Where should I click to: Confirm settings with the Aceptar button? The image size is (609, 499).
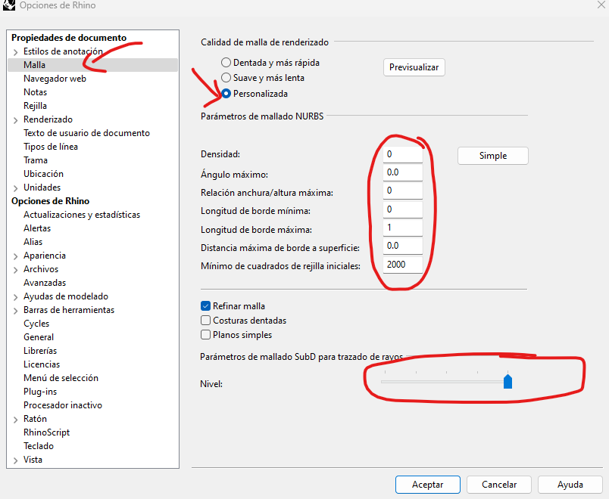click(428, 485)
